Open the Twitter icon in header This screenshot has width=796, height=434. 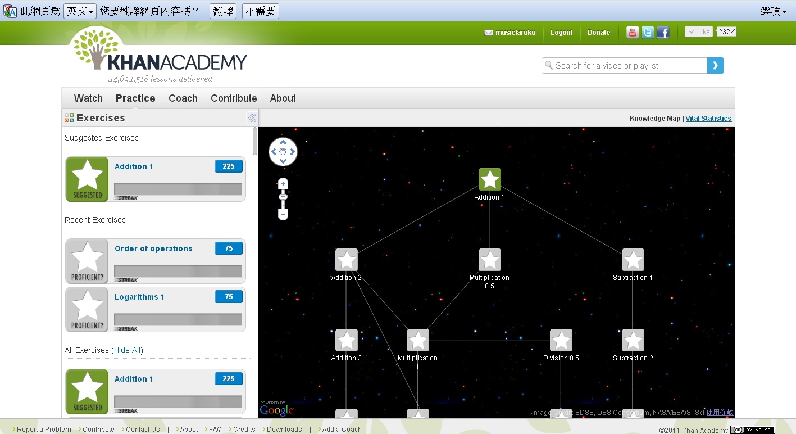(x=648, y=33)
